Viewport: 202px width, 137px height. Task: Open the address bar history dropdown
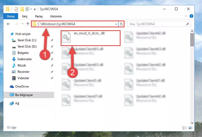tap(116, 24)
